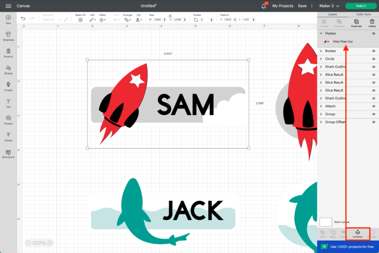Image resolution: width=379 pixels, height=253 pixels.
Task: Switch to the Color Sync tab
Action: coord(363,14)
